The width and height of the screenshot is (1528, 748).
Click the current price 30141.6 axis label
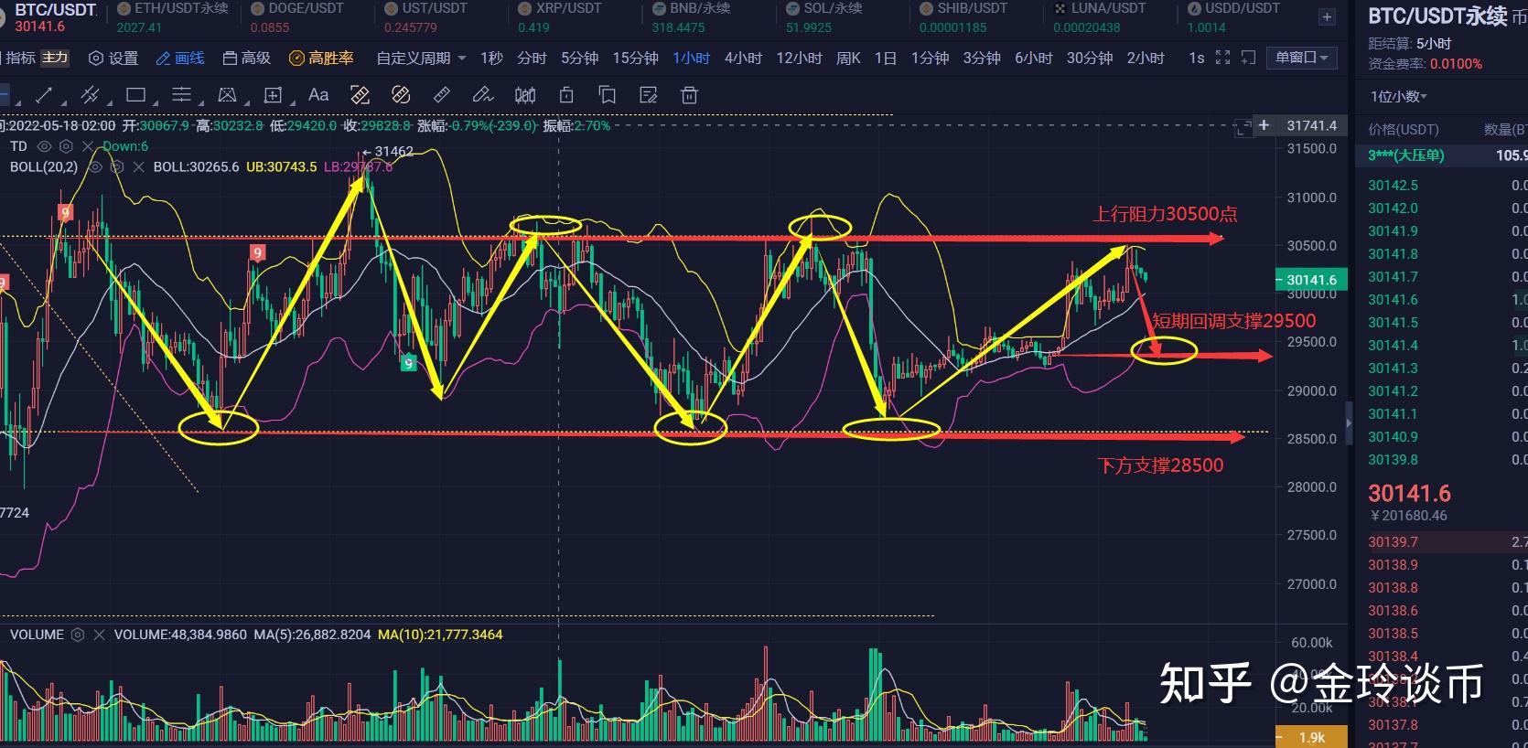point(1311,280)
